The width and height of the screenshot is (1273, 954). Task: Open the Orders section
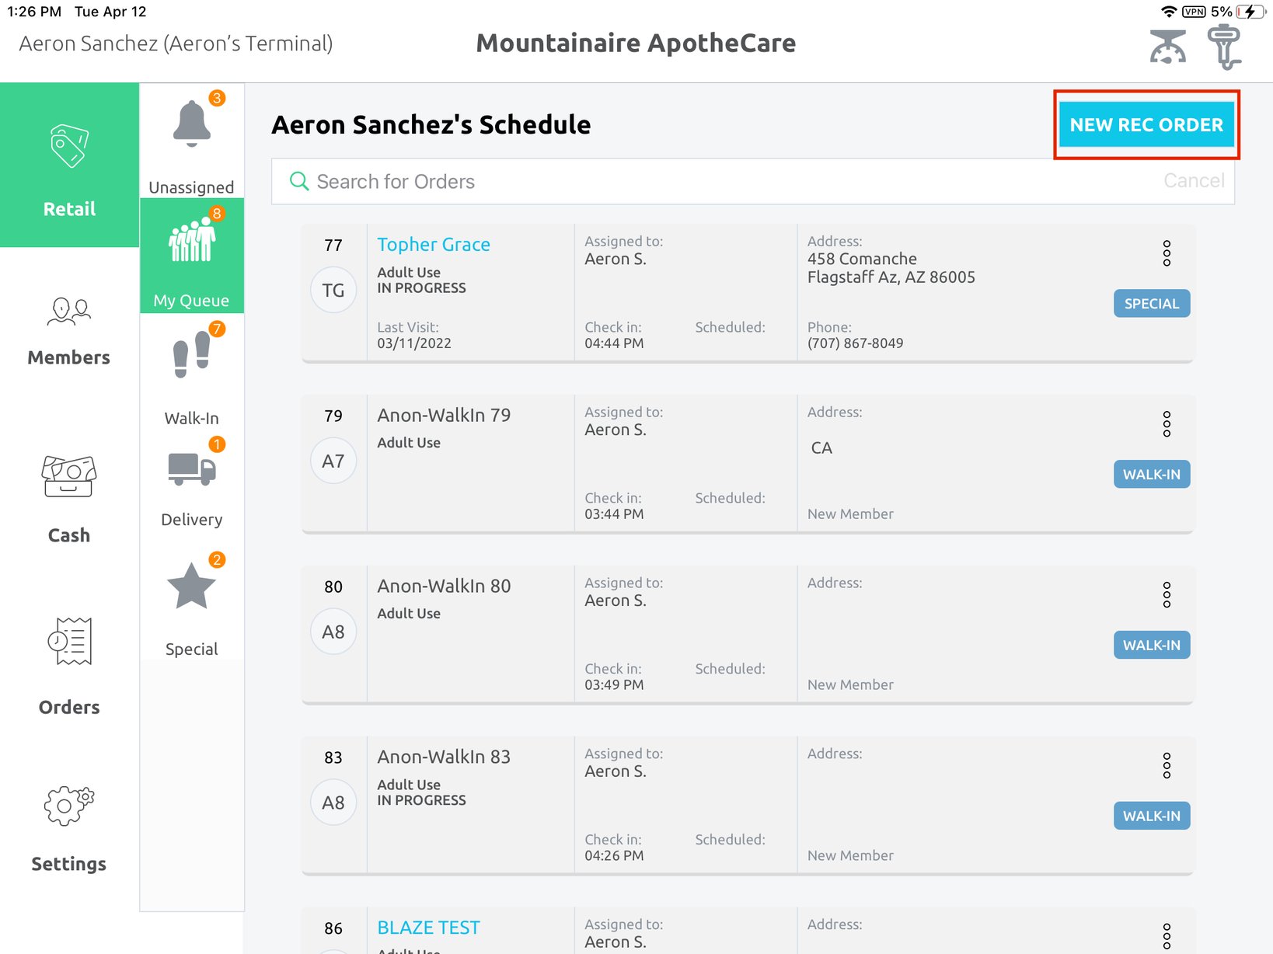(x=69, y=664)
